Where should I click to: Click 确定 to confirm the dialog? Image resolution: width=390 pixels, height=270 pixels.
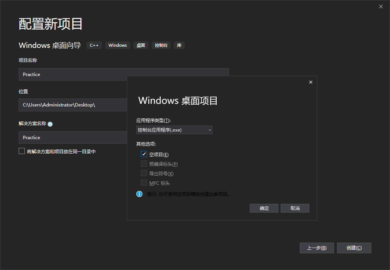pos(264,208)
